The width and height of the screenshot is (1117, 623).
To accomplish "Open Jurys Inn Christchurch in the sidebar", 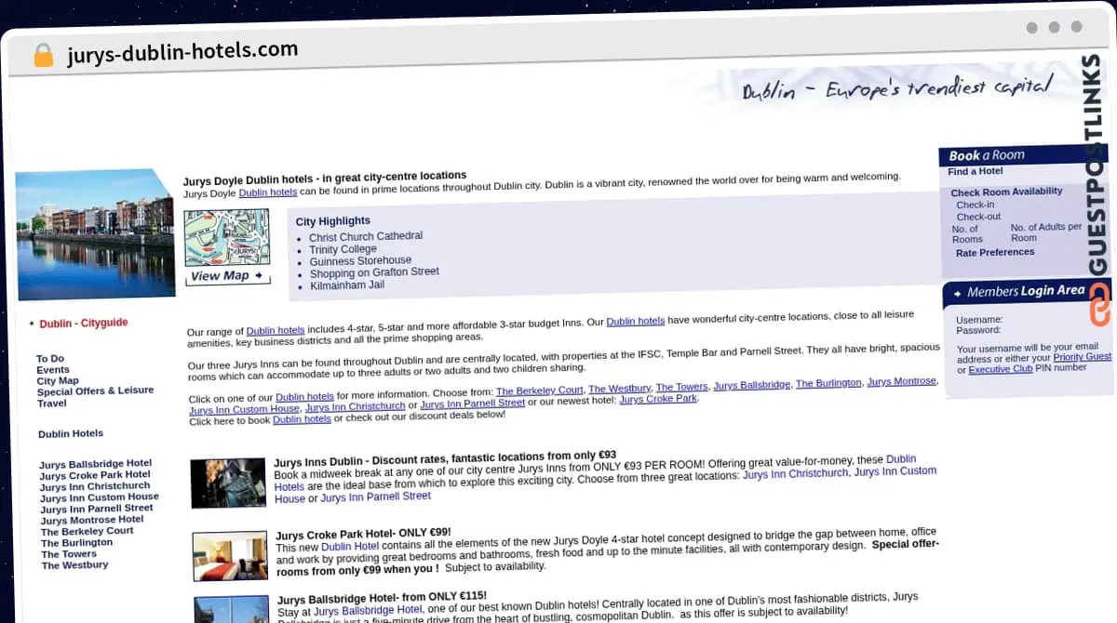I will click(95, 485).
